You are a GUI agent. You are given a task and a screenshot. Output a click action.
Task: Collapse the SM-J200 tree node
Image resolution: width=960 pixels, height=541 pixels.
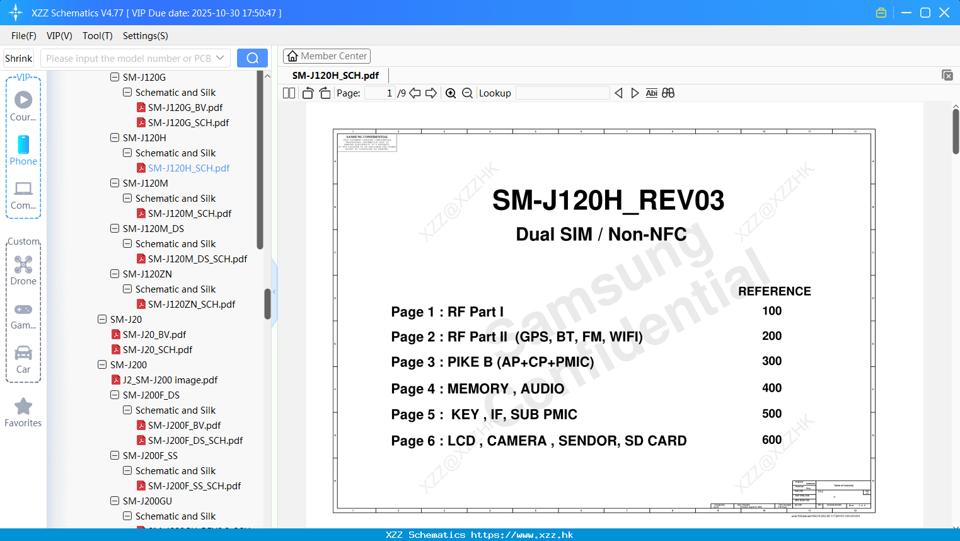(x=102, y=364)
